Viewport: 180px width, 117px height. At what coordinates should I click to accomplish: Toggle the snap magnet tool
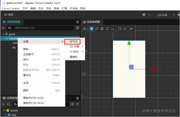(x=112, y=29)
